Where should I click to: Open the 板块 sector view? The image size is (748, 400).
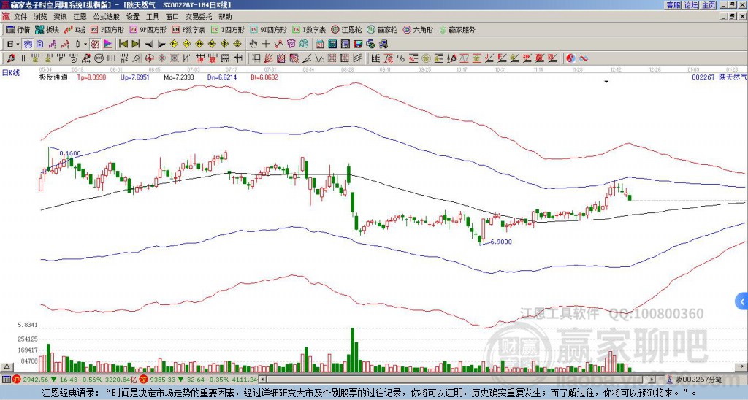(x=47, y=29)
